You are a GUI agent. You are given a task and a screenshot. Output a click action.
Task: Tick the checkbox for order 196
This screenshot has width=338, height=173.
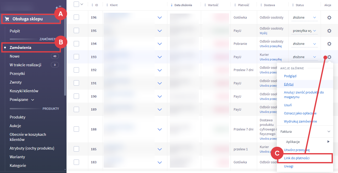76,17
